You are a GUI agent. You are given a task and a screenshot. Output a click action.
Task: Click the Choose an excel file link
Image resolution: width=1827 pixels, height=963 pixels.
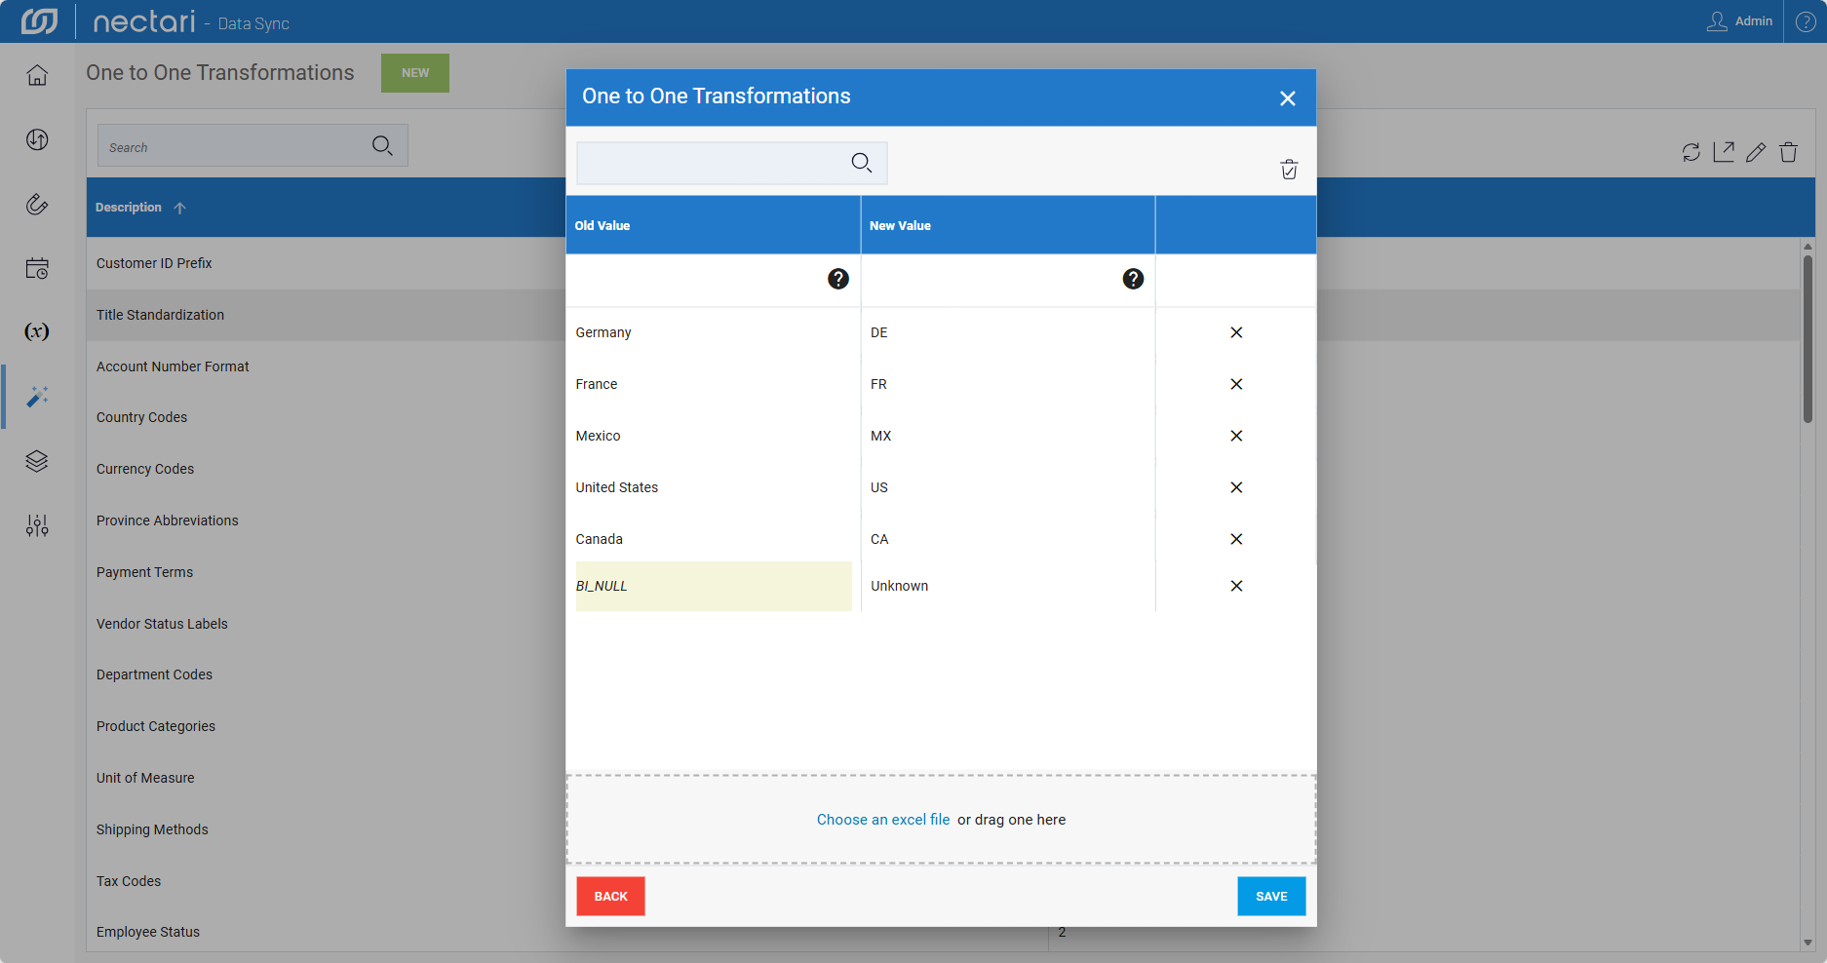[x=883, y=820]
